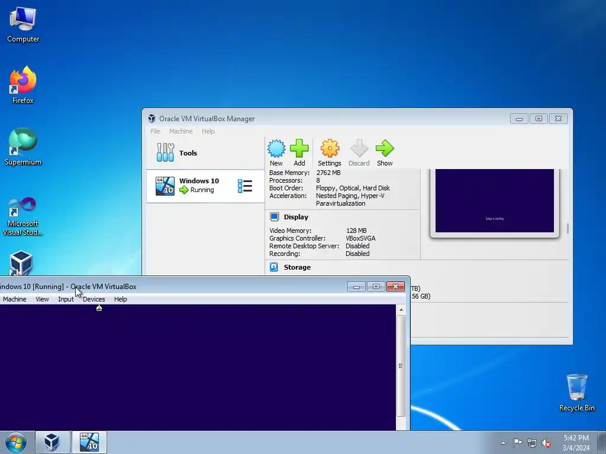Maximize the VirtualBox Manager window
606x454 pixels.
[539, 118]
